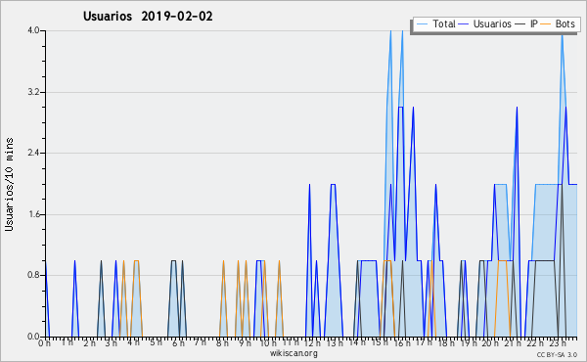Click the 21 h x-axis label

pos(512,343)
